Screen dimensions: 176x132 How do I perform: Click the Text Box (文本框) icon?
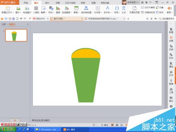click(x=98, y=8)
